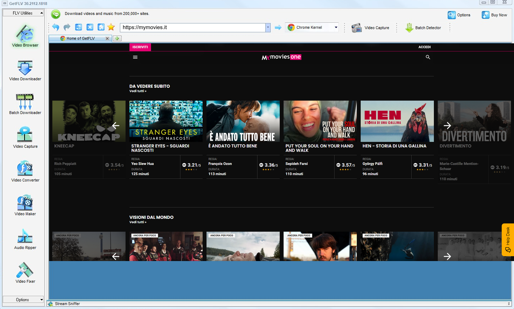Click the 3.57/5 rating
The image size is (514, 309).
point(346,165)
